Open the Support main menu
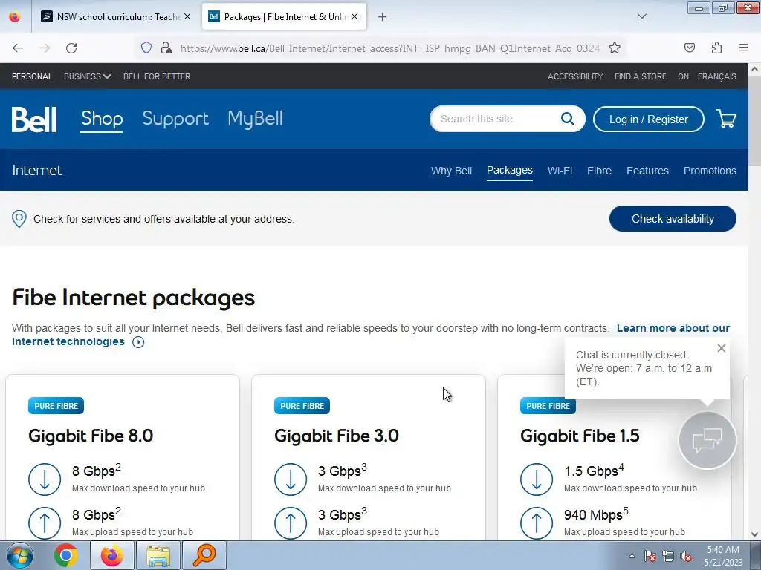Image resolution: width=761 pixels, height=570 pixels. (x=175, y=119)
